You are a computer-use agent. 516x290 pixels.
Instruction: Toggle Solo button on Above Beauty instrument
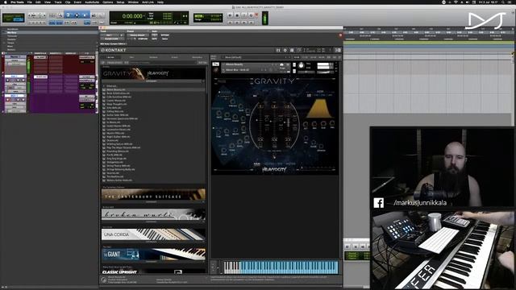click(x=294, y=64)
